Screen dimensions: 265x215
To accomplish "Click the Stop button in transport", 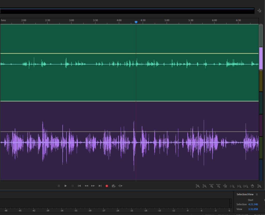I will [x=59, y=186].
